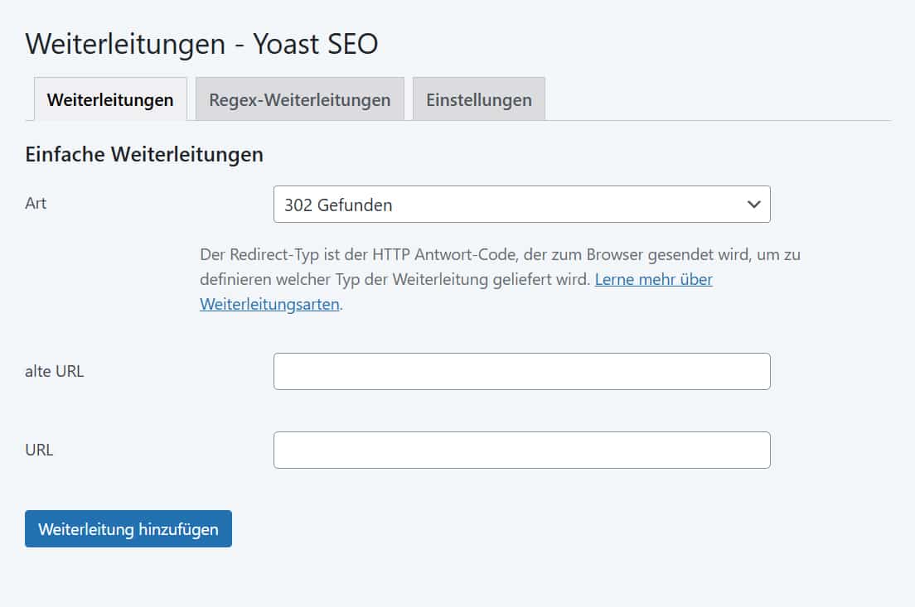Click the URL field label
This screenshot has height=607, width=915.
tap(39, 450)
